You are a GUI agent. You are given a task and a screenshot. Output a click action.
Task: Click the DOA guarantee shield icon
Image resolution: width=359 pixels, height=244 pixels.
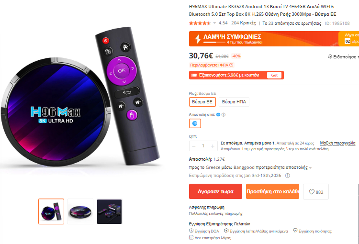tap(191, 231)
